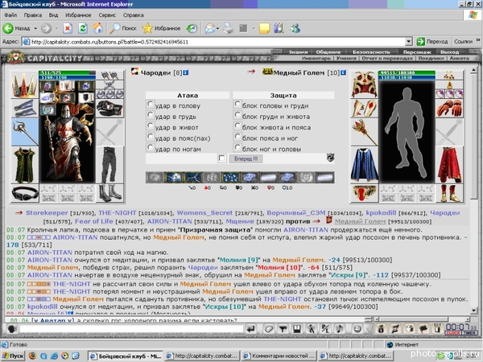This screenshot has width=483, height=362.
Task: Click the chat filter funnel icon
Action: coord(283,329)
